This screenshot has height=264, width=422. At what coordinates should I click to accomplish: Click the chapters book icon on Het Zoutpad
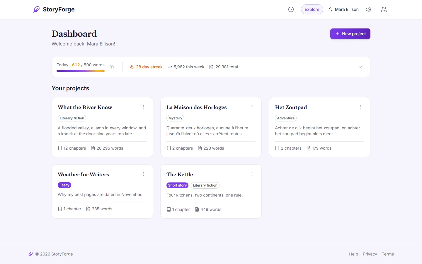point(277,148)
